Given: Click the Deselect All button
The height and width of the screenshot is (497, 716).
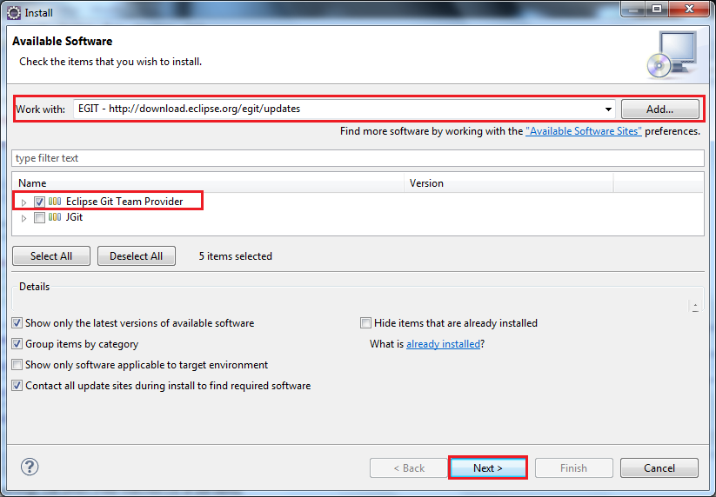Looking at the screenshot, I should pyautogui.click(x=136, y=255).
